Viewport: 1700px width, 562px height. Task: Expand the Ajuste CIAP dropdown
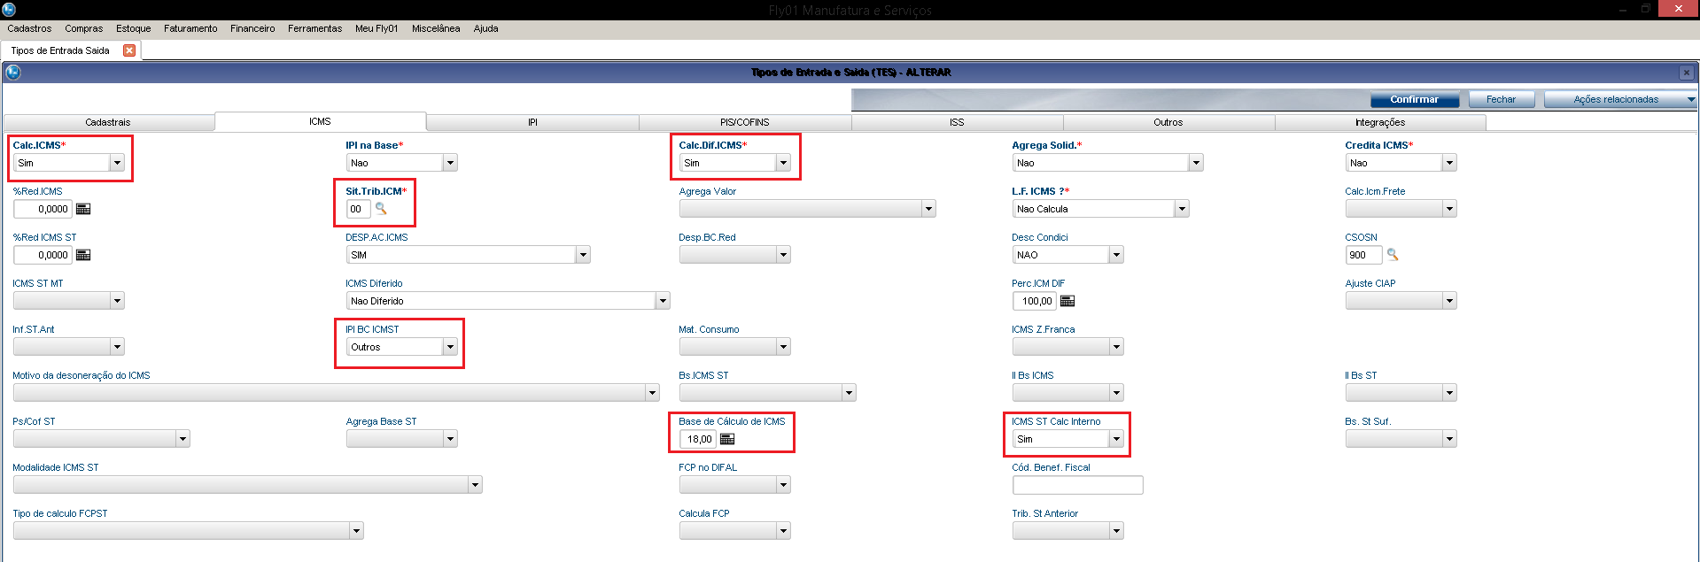[1449, 301]
